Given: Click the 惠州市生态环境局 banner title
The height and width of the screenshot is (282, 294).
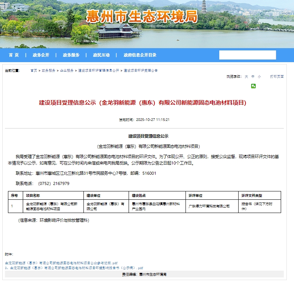Looking at the screenshot, I should coord(142,17).
